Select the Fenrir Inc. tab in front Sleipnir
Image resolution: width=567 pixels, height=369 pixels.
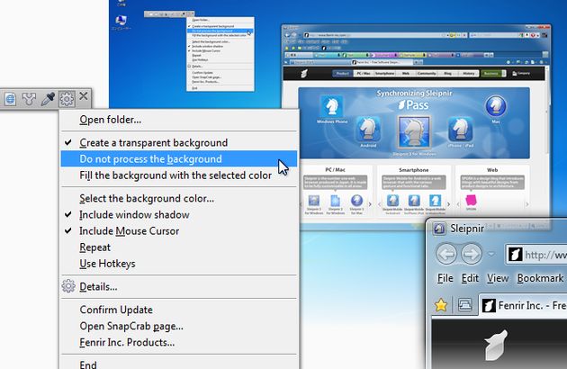tap(523, 305)
